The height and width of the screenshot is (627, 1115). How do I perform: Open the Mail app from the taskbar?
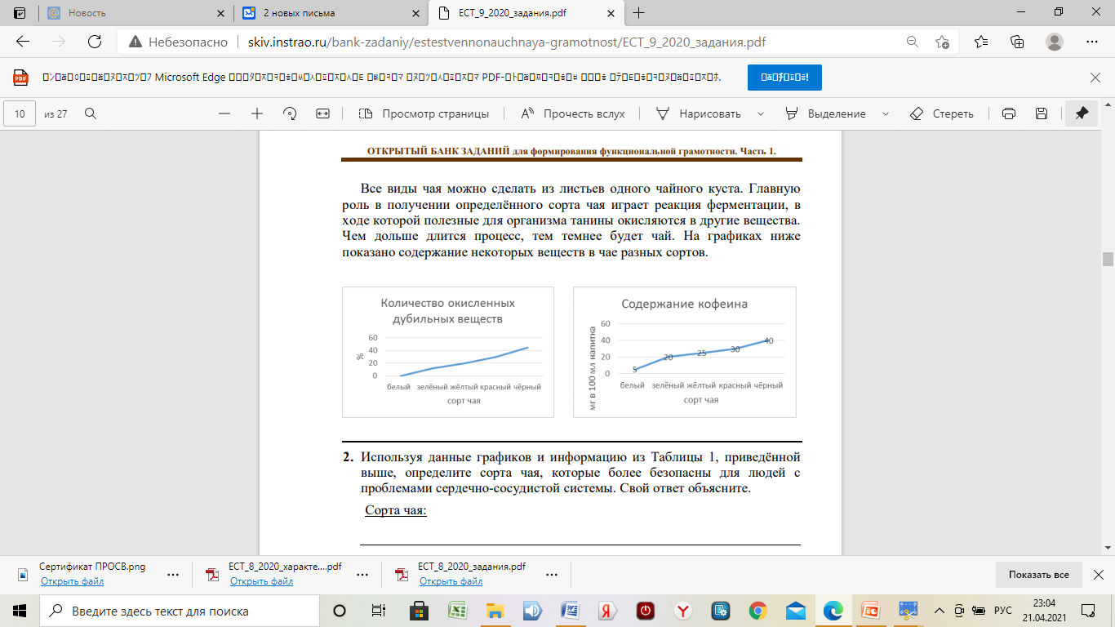pyautogui.click(x=796, y=611)
